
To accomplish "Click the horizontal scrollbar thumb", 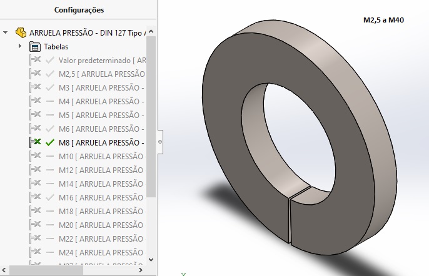I will tap(46, 270).
